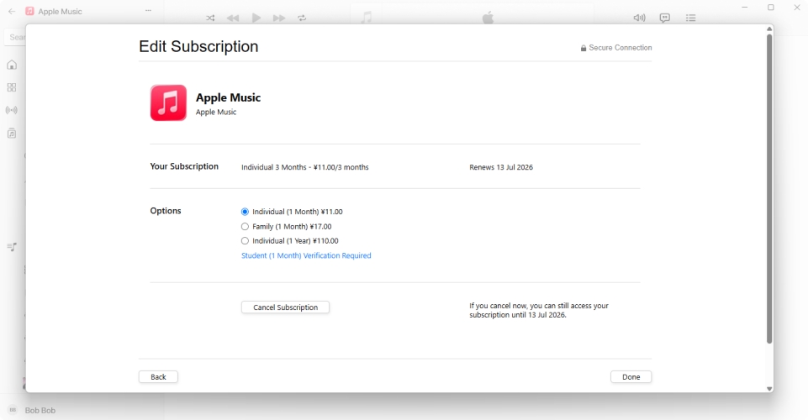Click the scroll up arrow of the dialog
Screen dimensions: 808x420
click(x=768, y=29)
